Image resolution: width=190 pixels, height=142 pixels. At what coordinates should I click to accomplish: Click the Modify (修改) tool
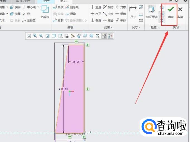pyautogui.click(x=58, y=7)
